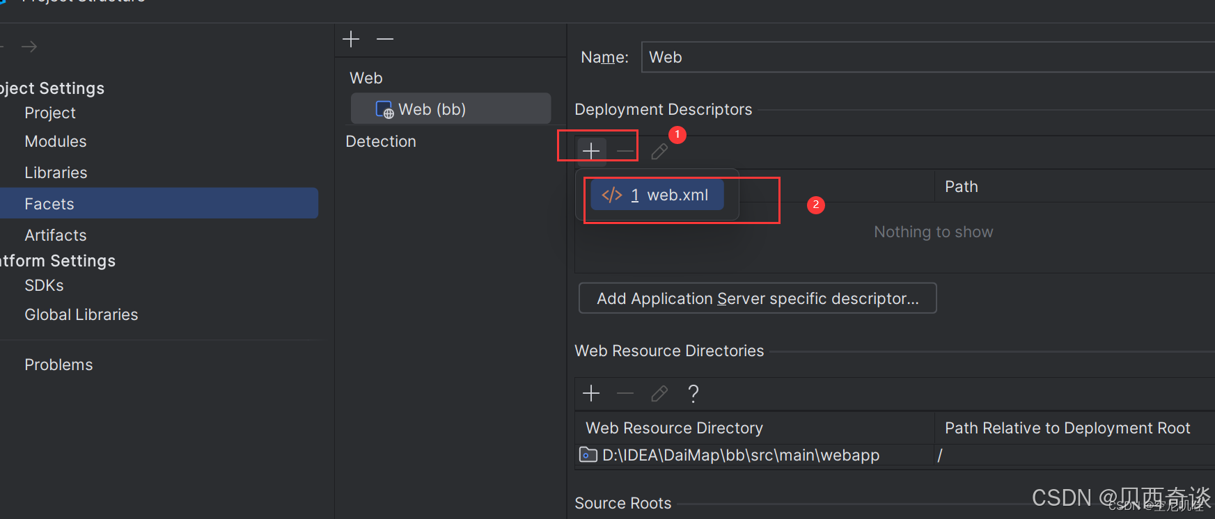The width and height of the screenshot is (1215, 519).
Task: Click the forward navigation arrow
Action: pyautogui.click(x=29, y=47)
